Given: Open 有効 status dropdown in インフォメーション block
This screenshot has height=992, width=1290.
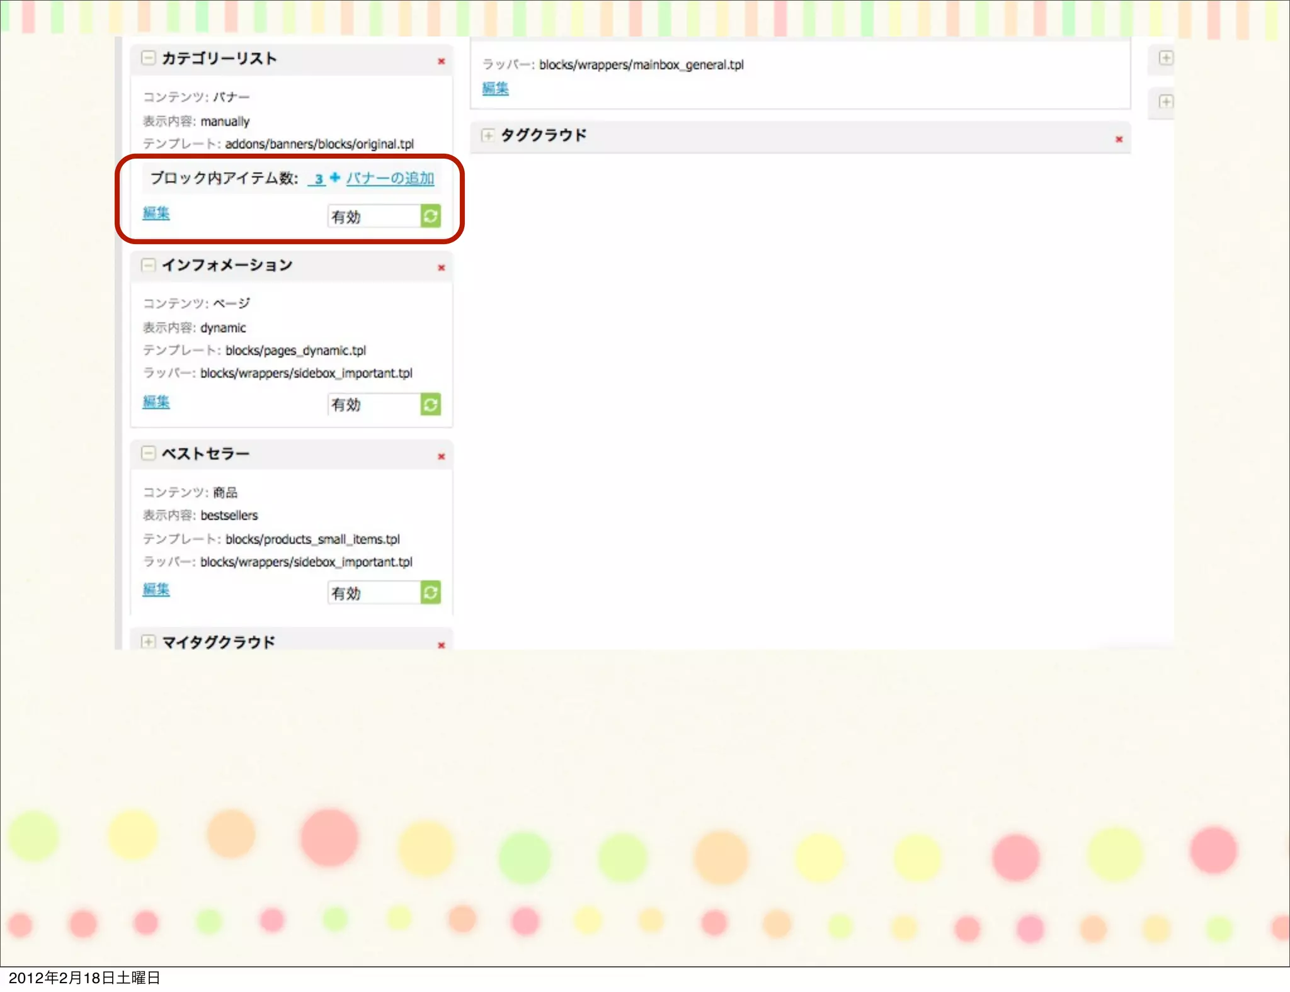Looking at the screenshot, I should (374, 404).
